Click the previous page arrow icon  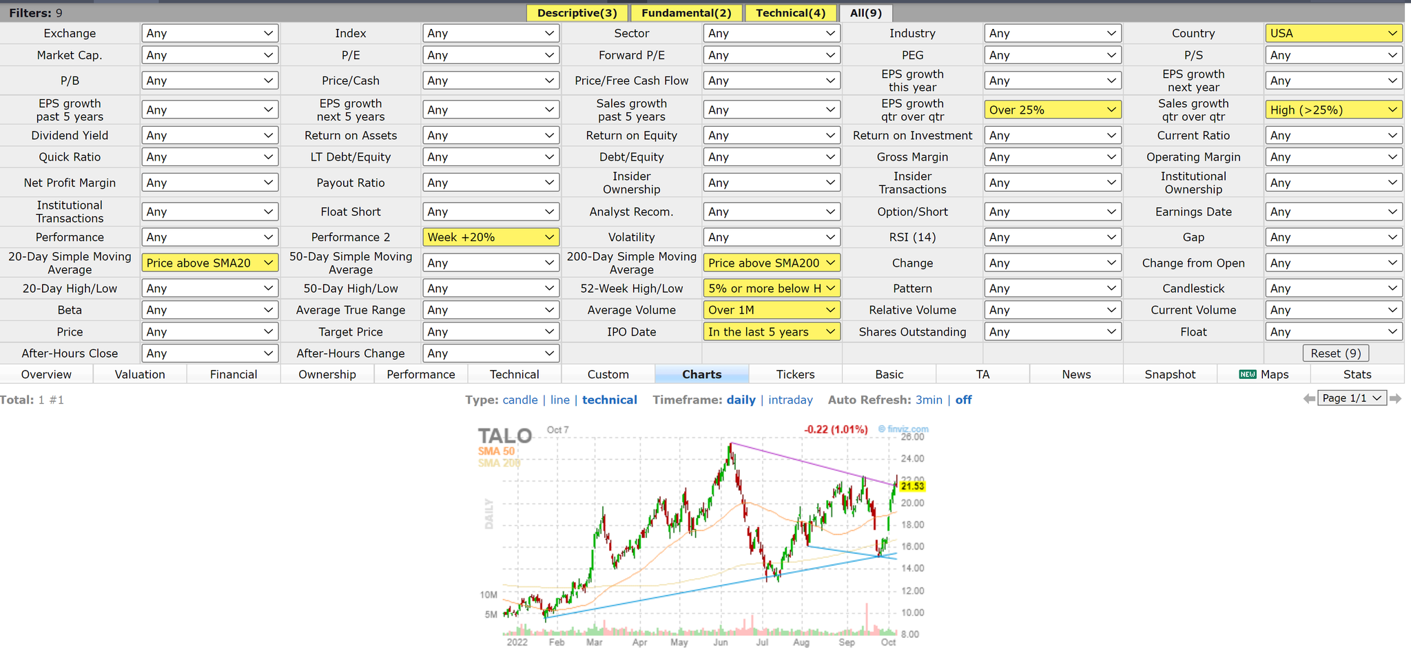point(1308,398)
